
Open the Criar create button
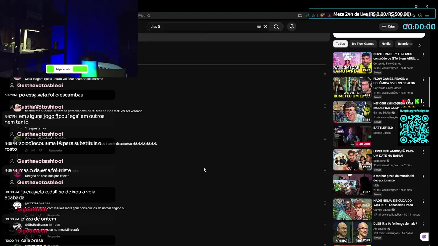tap(388, 27)
